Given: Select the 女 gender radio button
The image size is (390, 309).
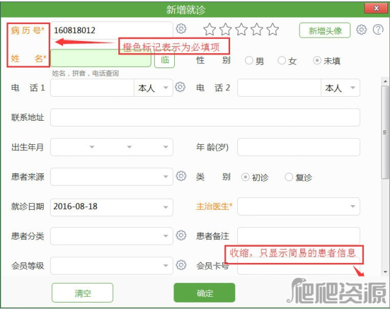Looking at the screenshot, I should click(281, 61).
